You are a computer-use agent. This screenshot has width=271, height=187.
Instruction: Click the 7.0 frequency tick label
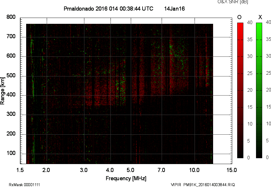pos(161,170)
